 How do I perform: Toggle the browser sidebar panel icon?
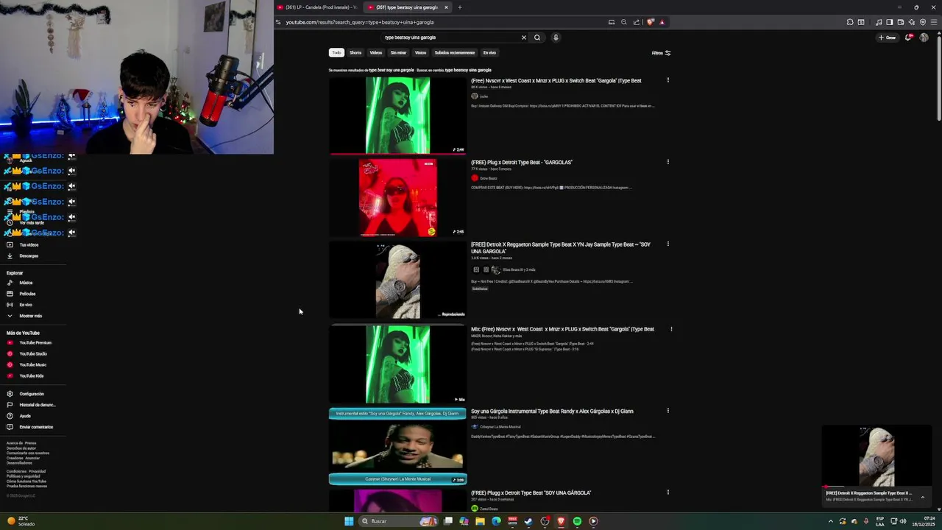(889, 22)
